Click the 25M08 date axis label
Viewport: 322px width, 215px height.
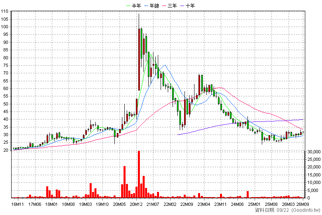[271, 204]
